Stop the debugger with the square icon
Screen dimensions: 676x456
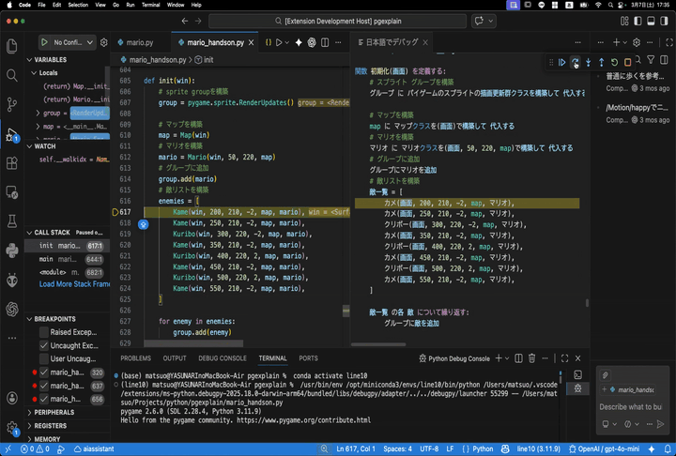628,63
